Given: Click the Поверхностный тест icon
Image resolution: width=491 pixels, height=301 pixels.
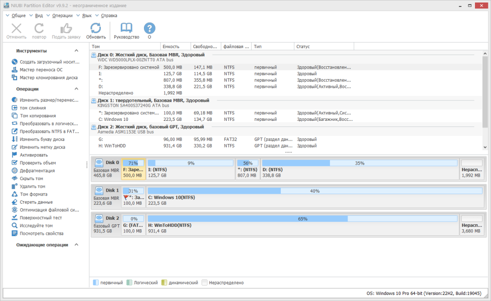Looking at the screenshot, I should tap(15, 217).
